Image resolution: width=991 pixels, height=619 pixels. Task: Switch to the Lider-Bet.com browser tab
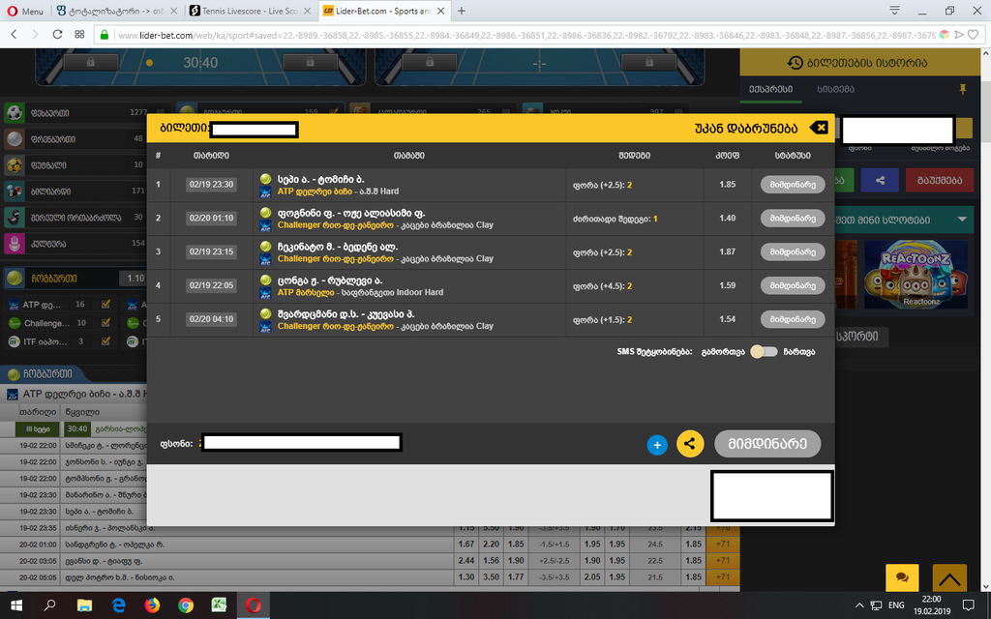(383, 11)
